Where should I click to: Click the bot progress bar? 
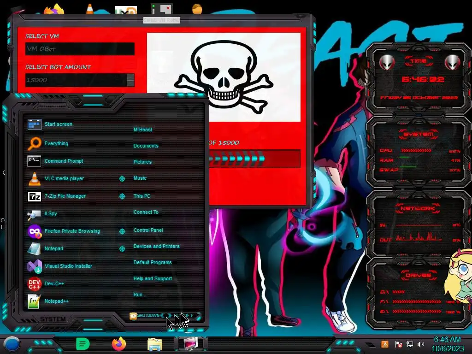coord(254,159)
